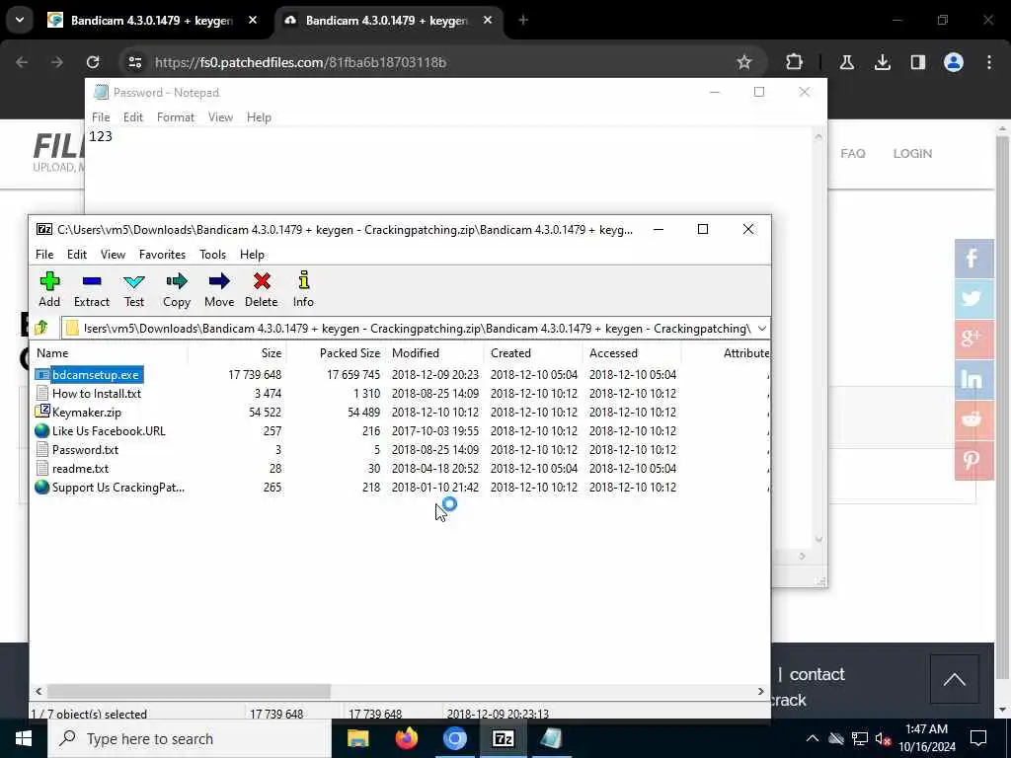Viewport: 1011px width, 758px height.
Task: Toggle the browser side panel icon
Action: (917, 62)
